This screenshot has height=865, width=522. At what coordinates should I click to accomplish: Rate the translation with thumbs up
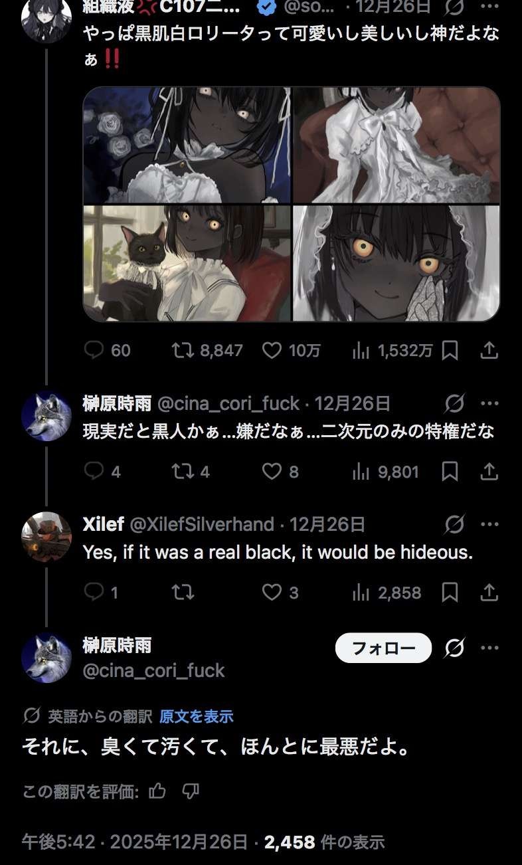click(x=157, y=791)
